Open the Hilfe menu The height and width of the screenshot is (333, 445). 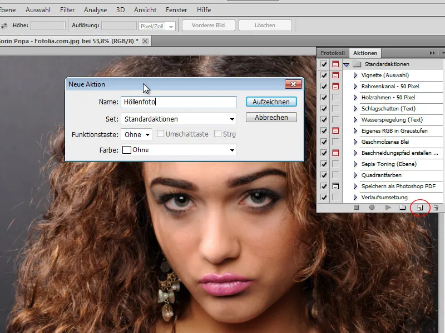pyautogui.click(x=204, y=10)
